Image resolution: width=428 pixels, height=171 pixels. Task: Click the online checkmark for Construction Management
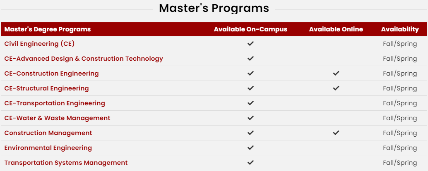(336, 133)
